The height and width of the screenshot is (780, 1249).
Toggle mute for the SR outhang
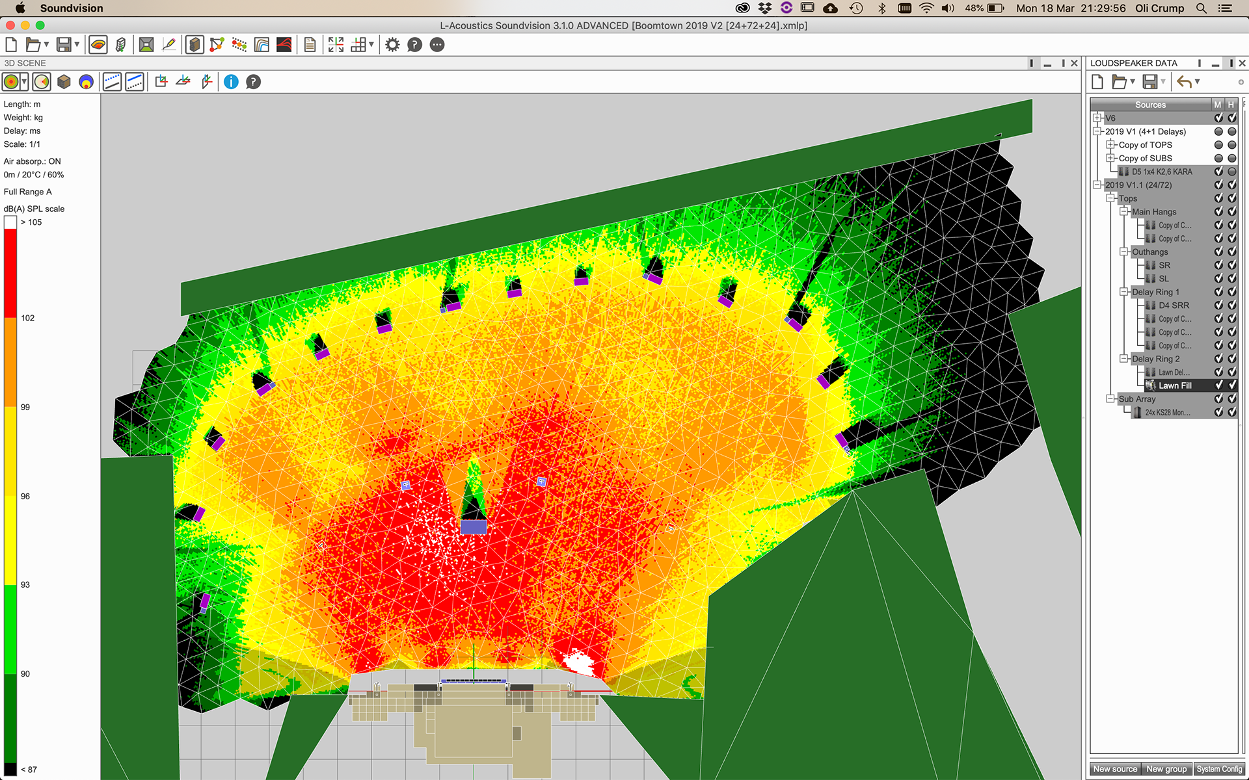pyautogui.click(x=1218, y=265)
